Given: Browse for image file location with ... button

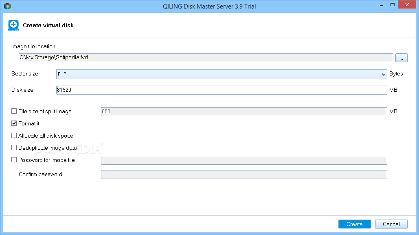Looking at the screenshot, I should click(401, 58).
